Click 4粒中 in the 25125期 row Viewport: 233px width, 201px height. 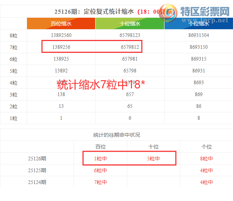click(x=206, y=170)
